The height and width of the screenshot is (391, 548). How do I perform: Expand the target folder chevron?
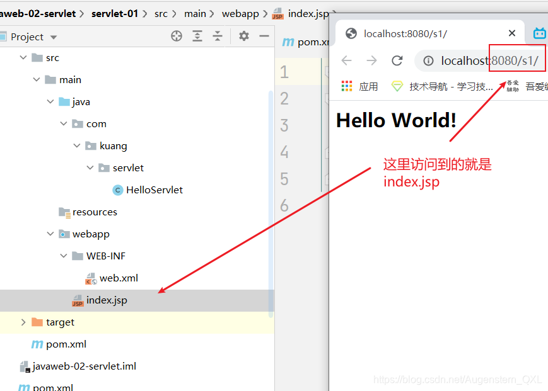[23, 322]
